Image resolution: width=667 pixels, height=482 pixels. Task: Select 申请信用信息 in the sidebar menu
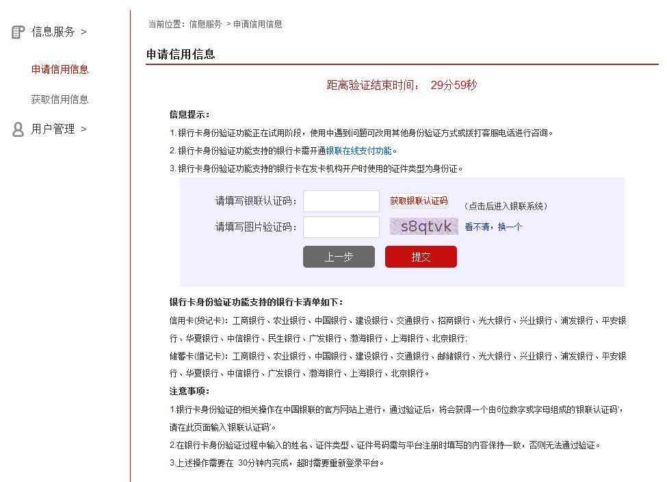[60, 69]
